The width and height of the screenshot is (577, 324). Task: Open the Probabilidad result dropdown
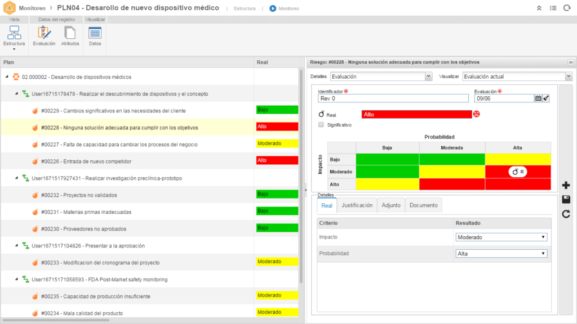(501, 254)
